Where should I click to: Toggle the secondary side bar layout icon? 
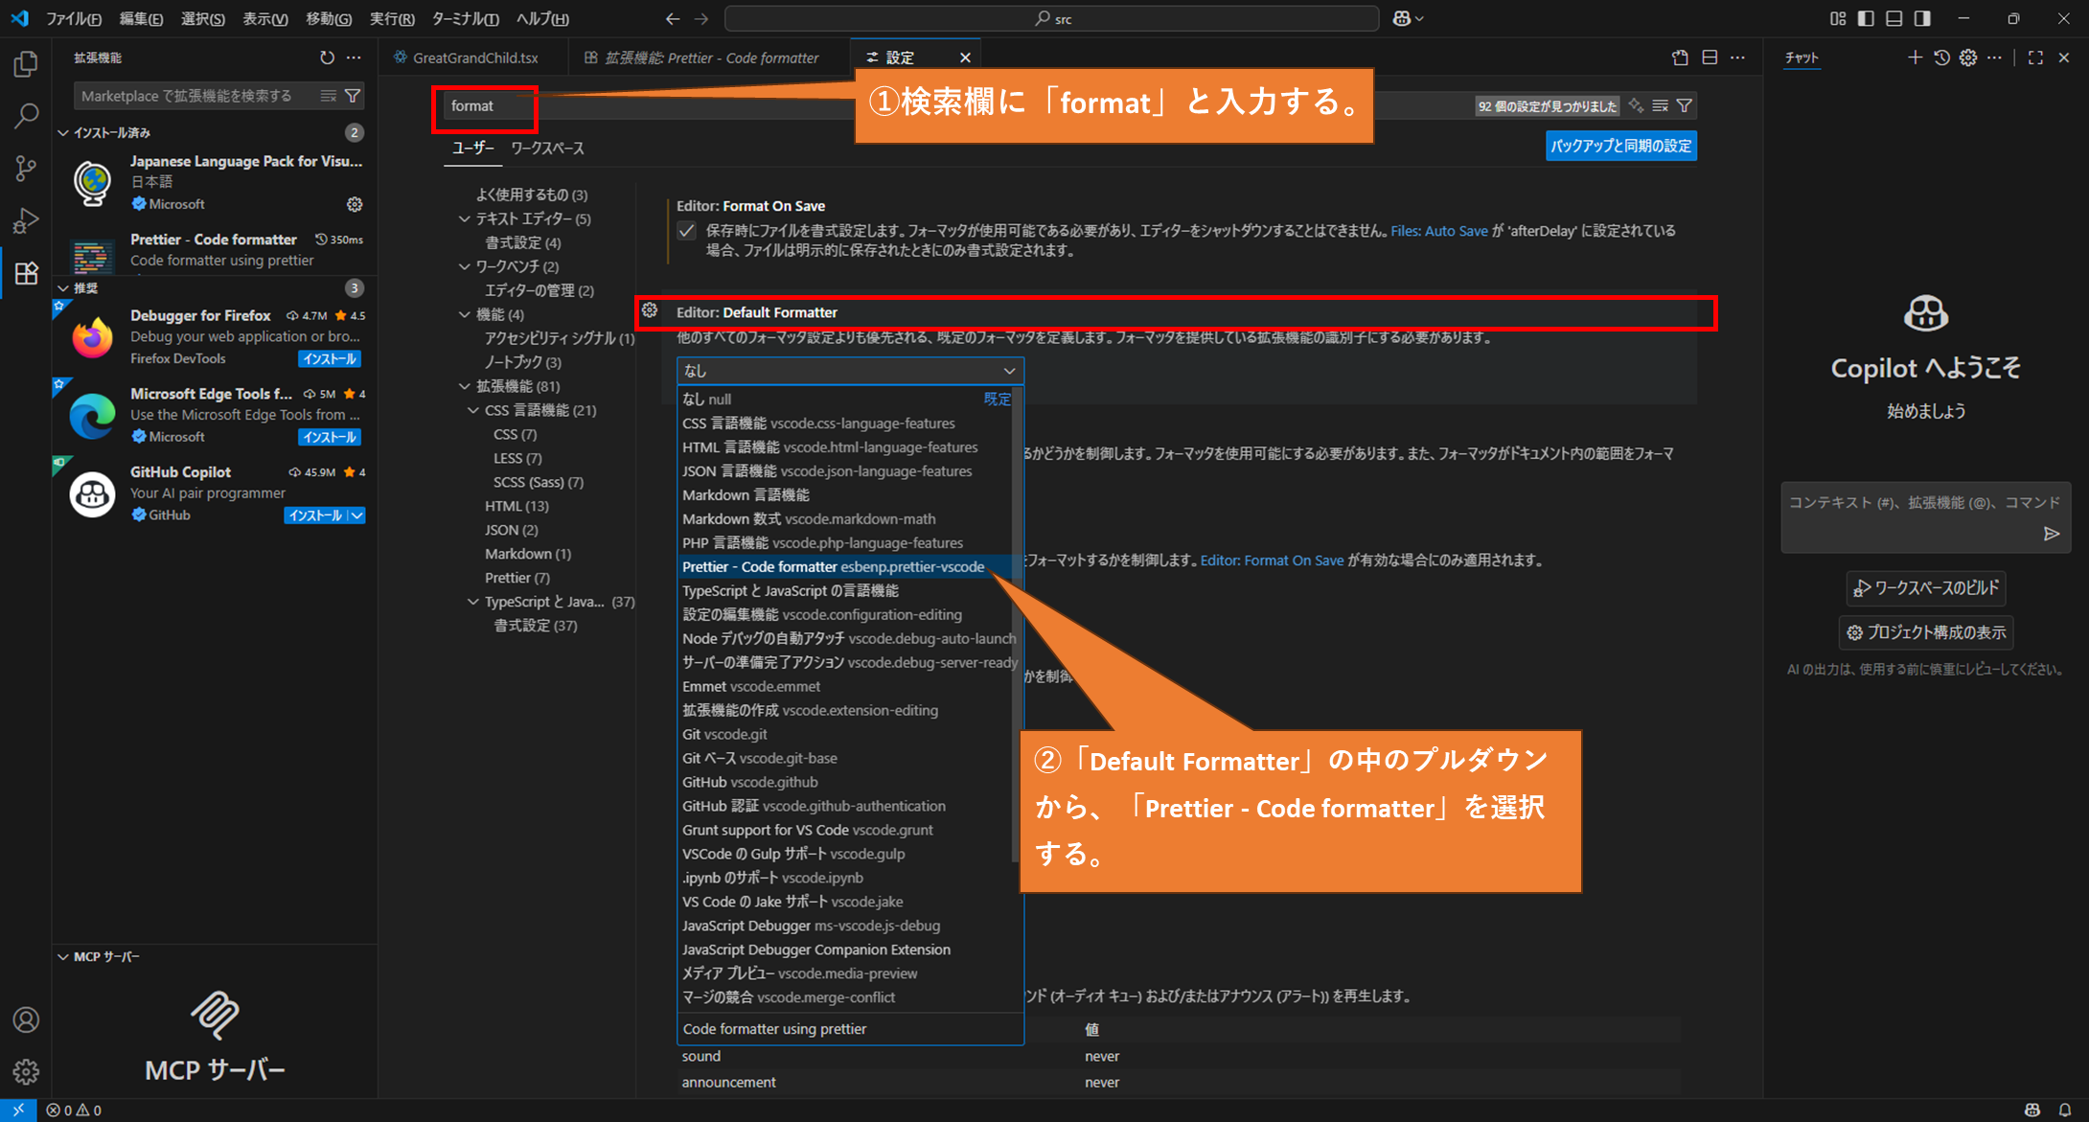[x=1922, y=18]
